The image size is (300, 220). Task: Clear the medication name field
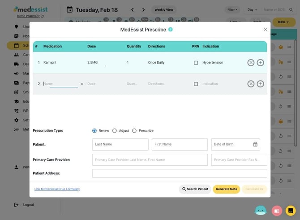click(x=81, y=84)
